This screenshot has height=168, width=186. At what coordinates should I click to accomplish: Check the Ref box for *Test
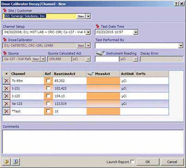tap(48, 111)
